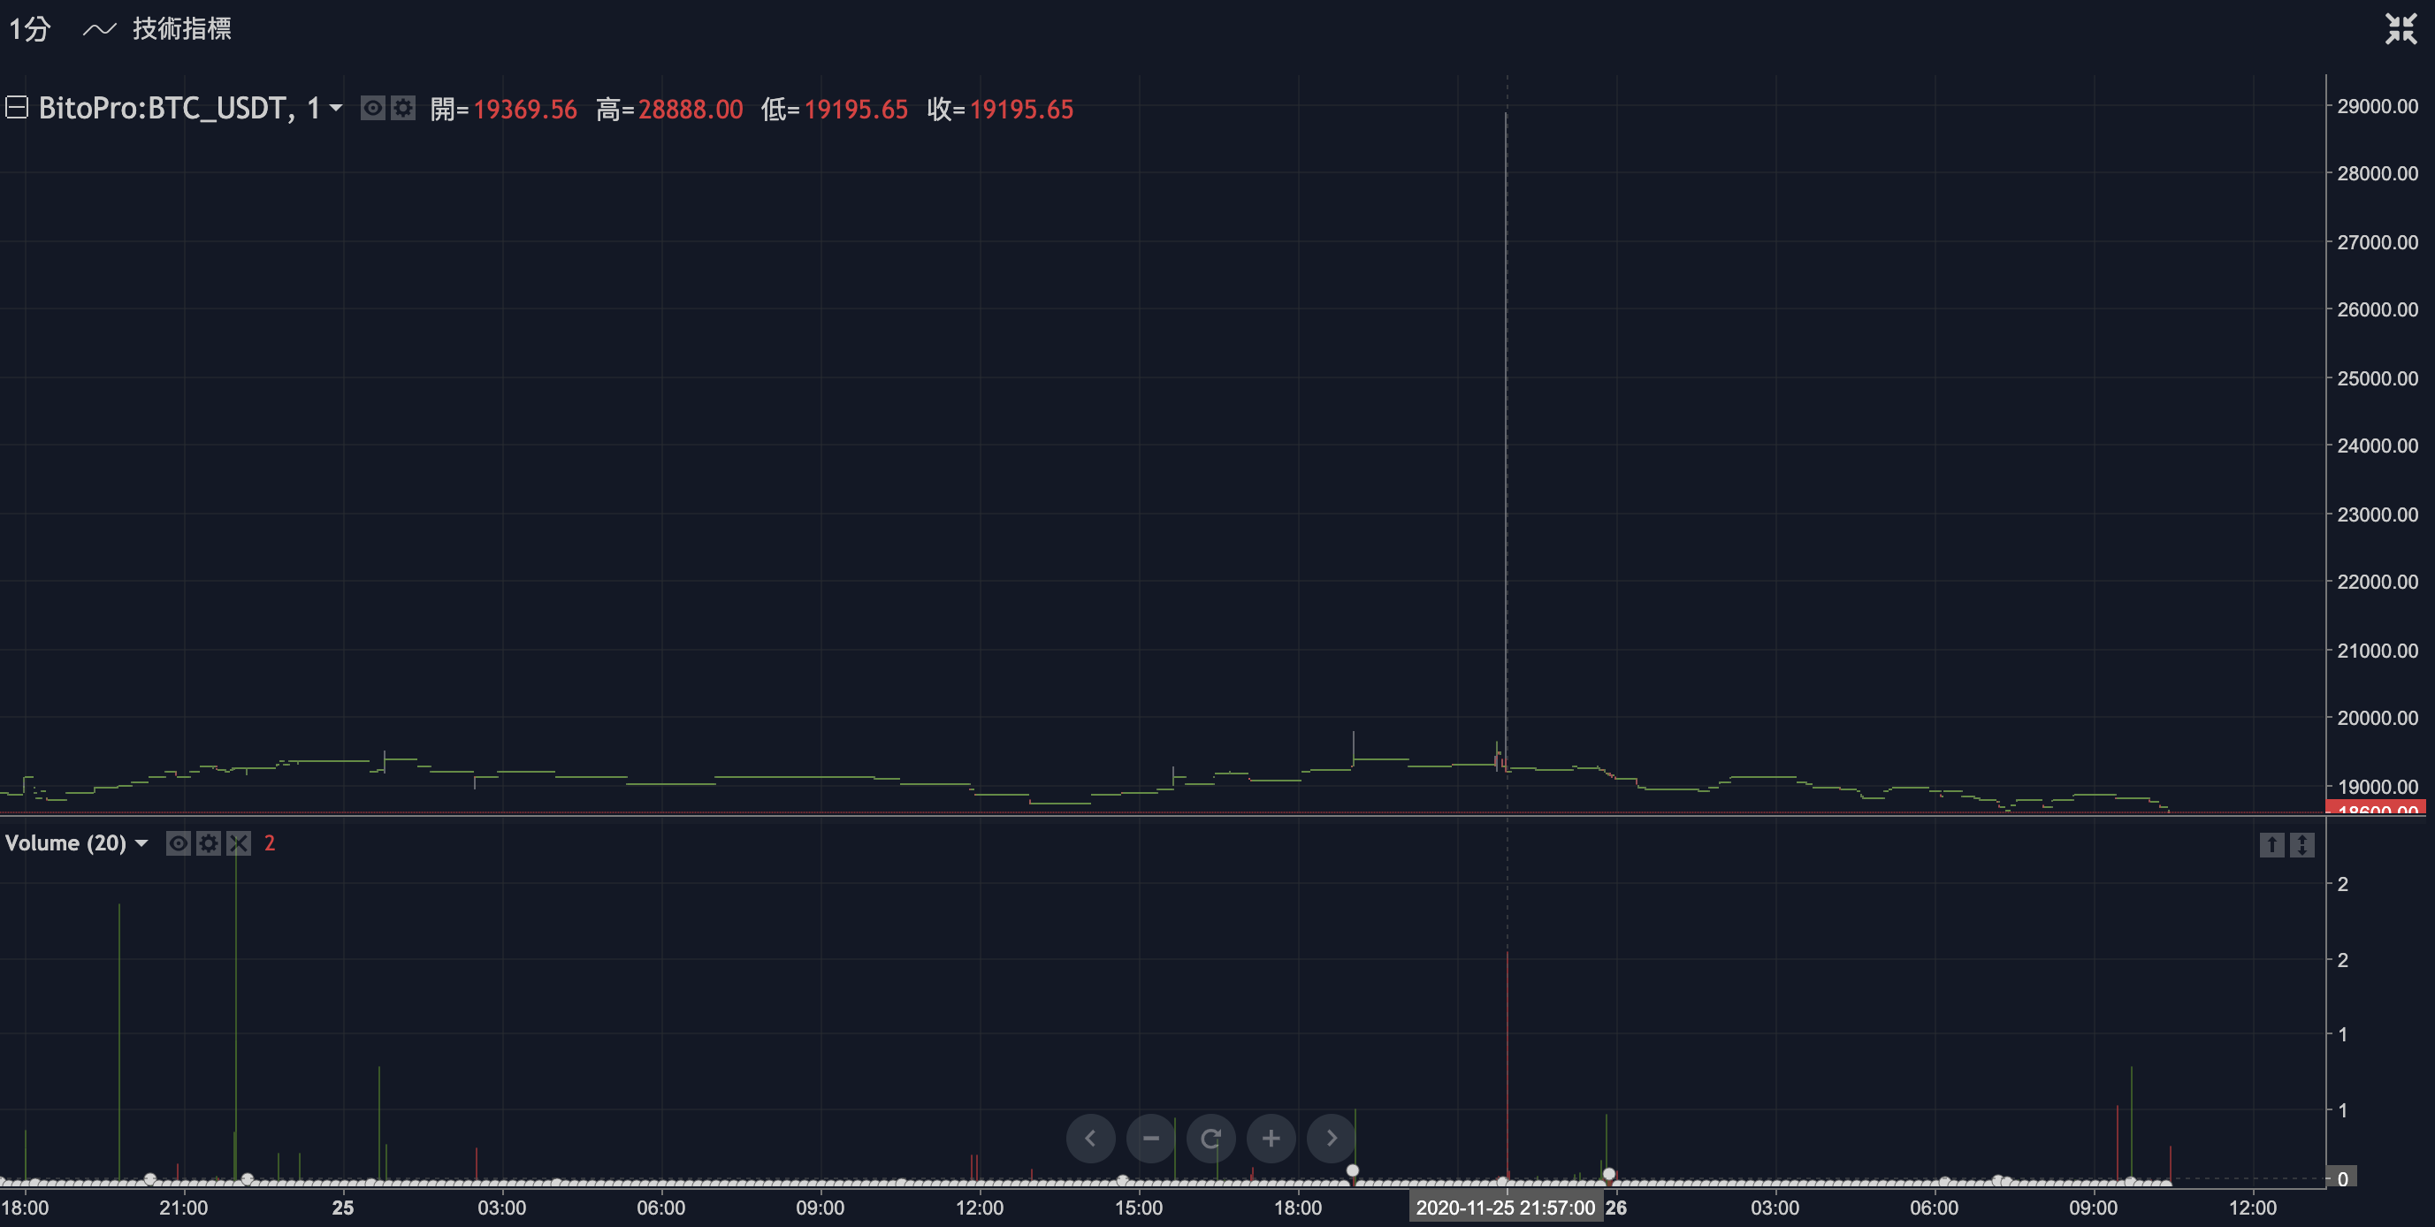Open the 1分 interval selector
The image size is (2435, 1227).
(28, 28)
